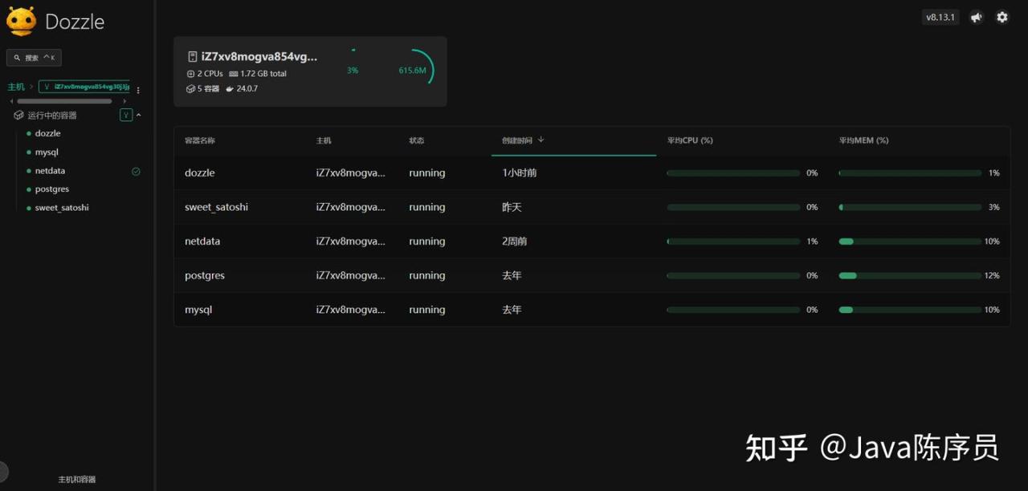Click the 3% CPU gauge in host card
This screenshot has width=1028, height=491.
pyautogui.click(x=353, y=69)
